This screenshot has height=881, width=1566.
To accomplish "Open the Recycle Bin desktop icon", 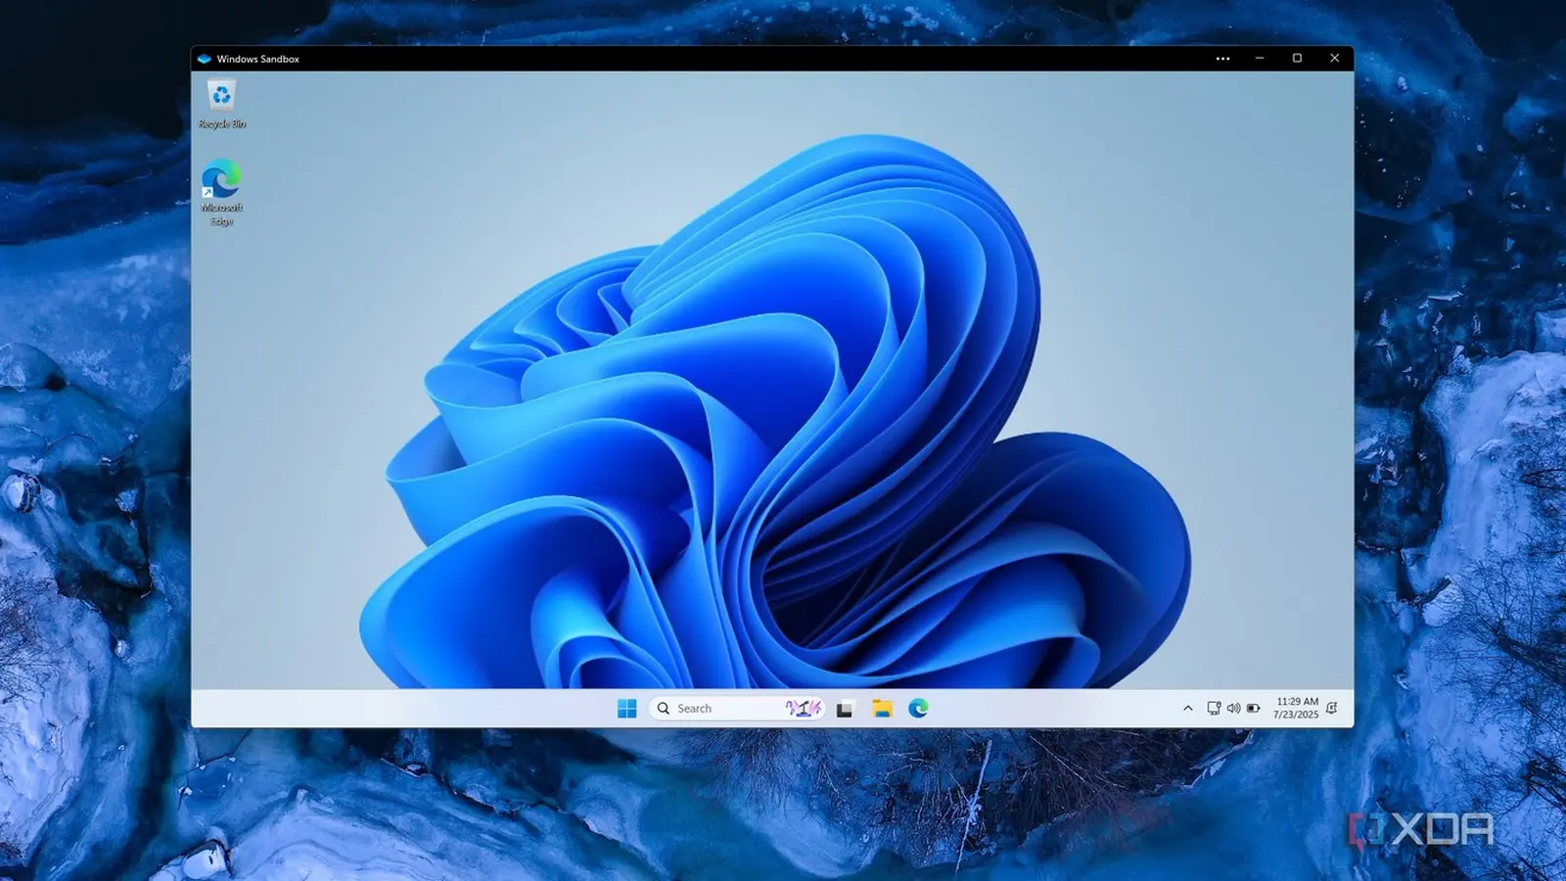I will click(x=222, y=104).
